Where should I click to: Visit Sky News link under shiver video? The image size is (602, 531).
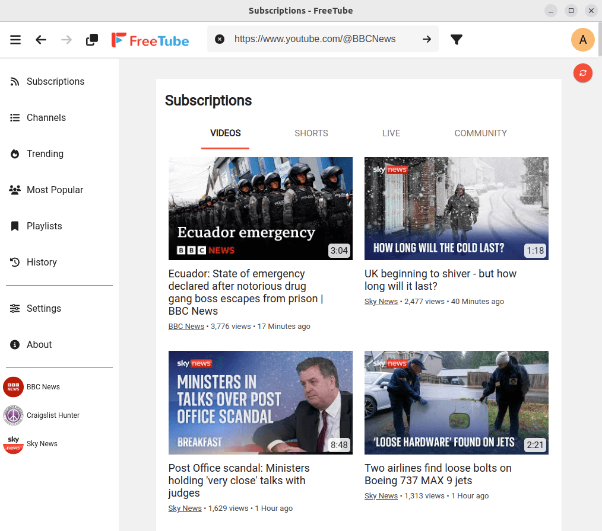(381, 302)
